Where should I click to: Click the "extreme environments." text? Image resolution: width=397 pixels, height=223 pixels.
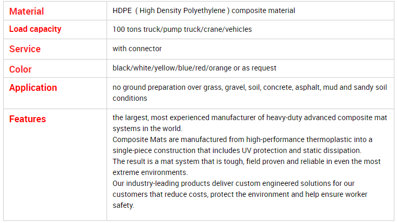(x=150, y=172)
